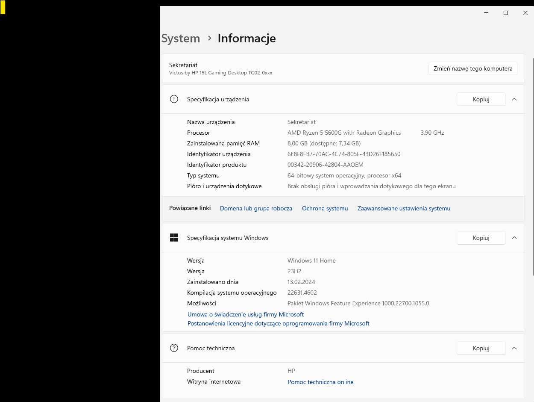Click the Pakiet Windows Feature Experience value
Viewport: 534px width, 402px height.
pos(358,303)
